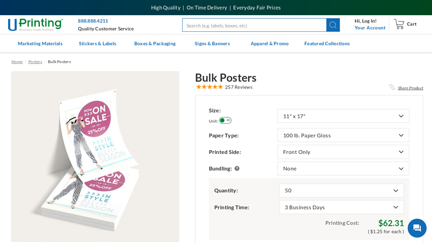Viewport: 432px width, 243px height.
Task: Click the share link chain icon
Action: tap(392, 87)
